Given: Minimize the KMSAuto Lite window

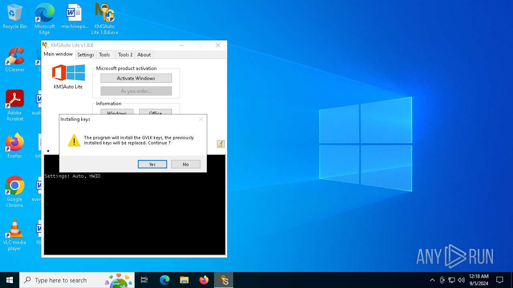Looking at the screenshot, I should pyautogui.click(x=182, y=45).
